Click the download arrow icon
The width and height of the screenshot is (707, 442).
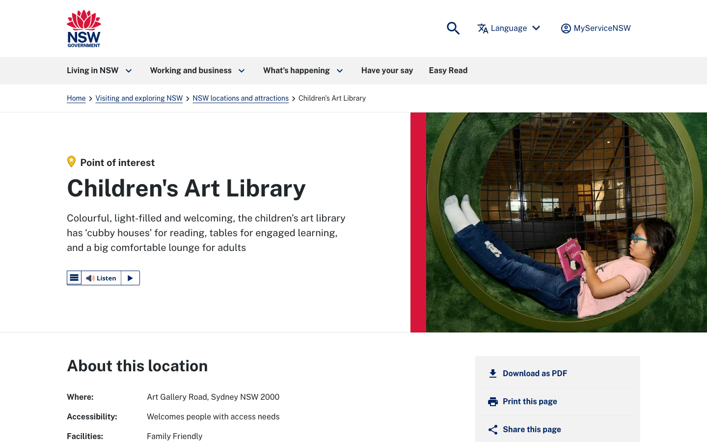coord(493,374)
